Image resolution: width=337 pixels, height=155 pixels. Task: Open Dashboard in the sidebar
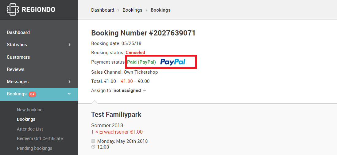point(18,32)
